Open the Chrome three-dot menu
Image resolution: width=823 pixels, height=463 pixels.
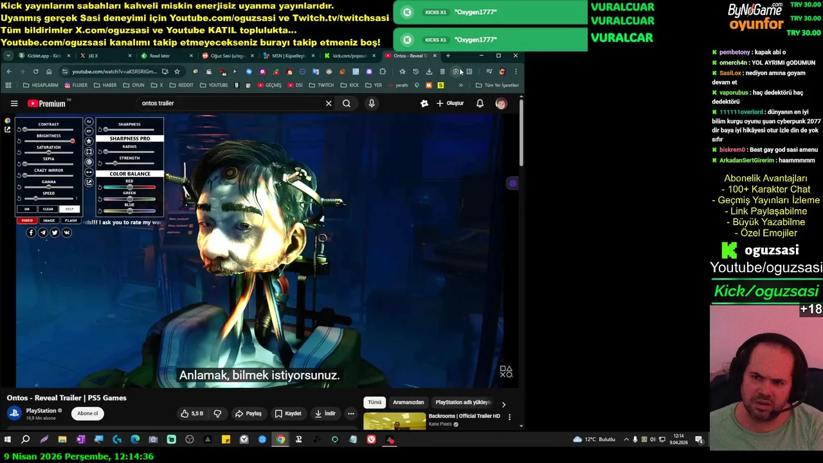pyautogui.click(x=516, y=71)
